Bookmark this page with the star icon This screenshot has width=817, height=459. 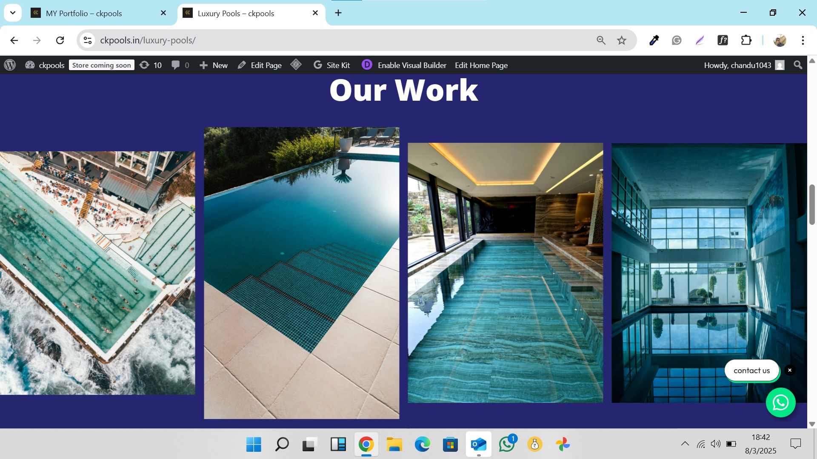pyautogui.click(x=622, y=40)
